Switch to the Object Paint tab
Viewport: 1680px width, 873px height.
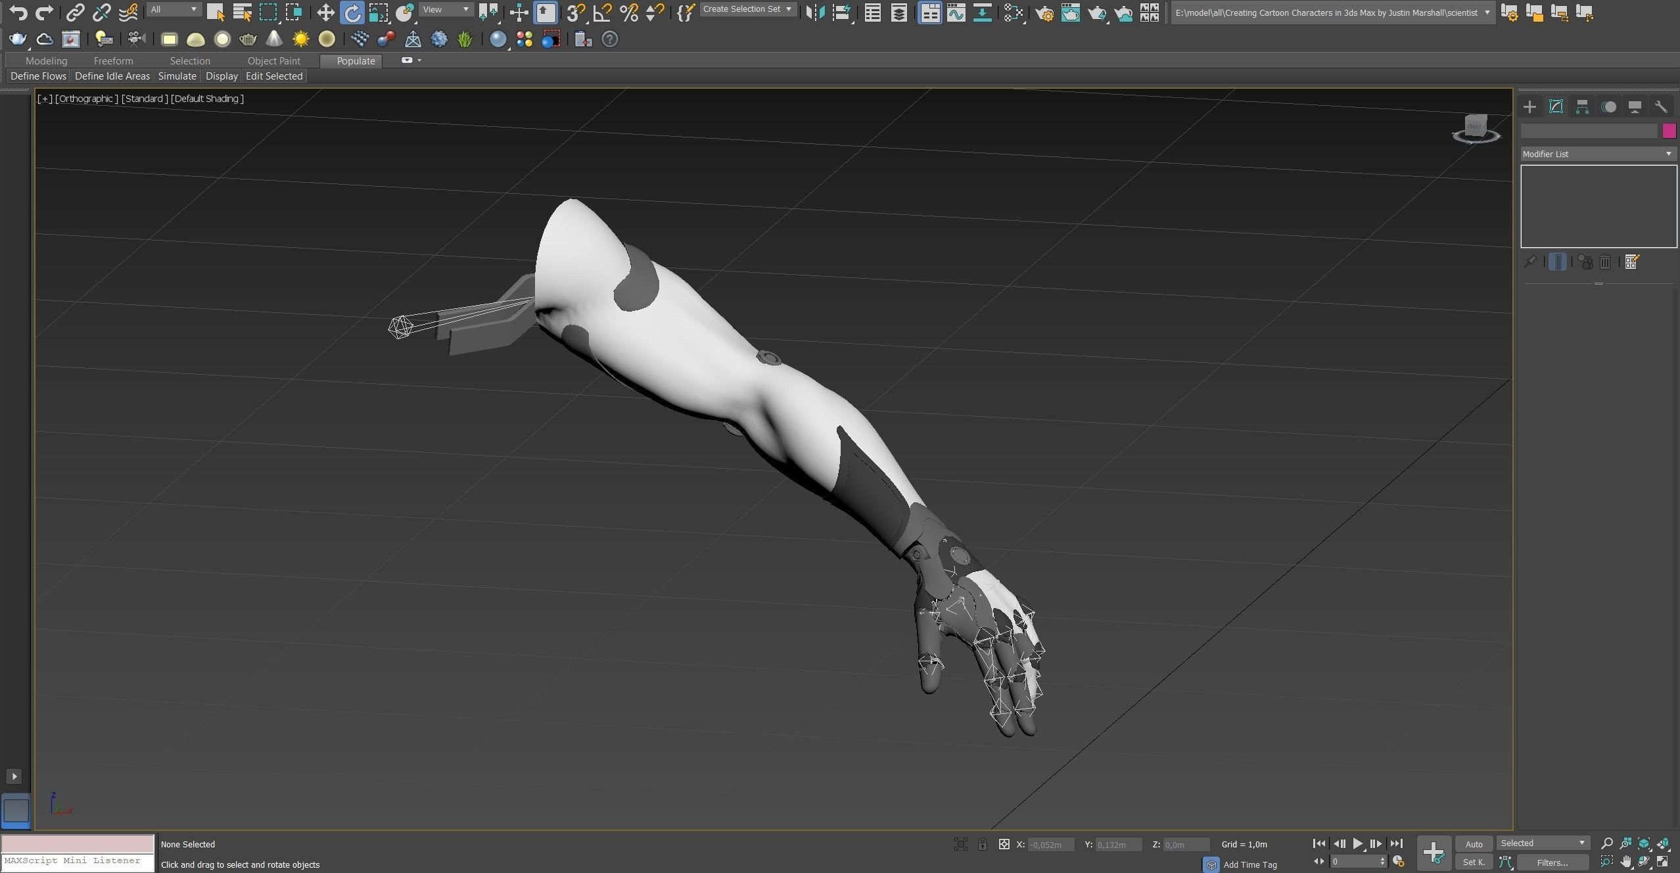pyautogui.click(x=274, y=60)
